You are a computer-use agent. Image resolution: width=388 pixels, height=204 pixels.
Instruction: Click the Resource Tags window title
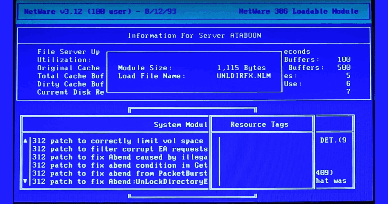tap(259, 124)
